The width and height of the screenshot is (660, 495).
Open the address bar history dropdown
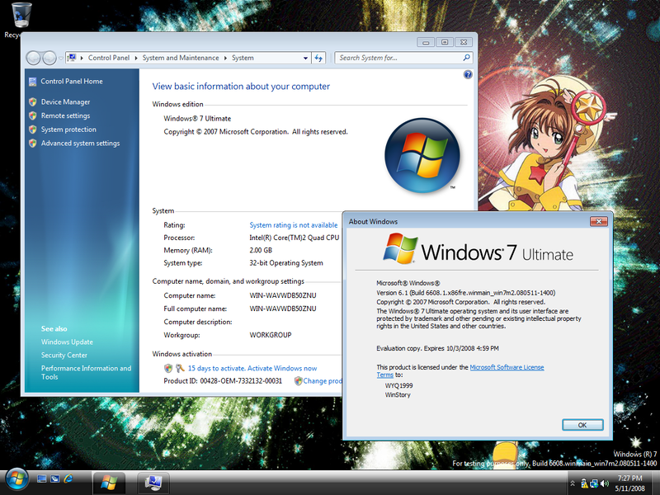[x=304, y=59]
